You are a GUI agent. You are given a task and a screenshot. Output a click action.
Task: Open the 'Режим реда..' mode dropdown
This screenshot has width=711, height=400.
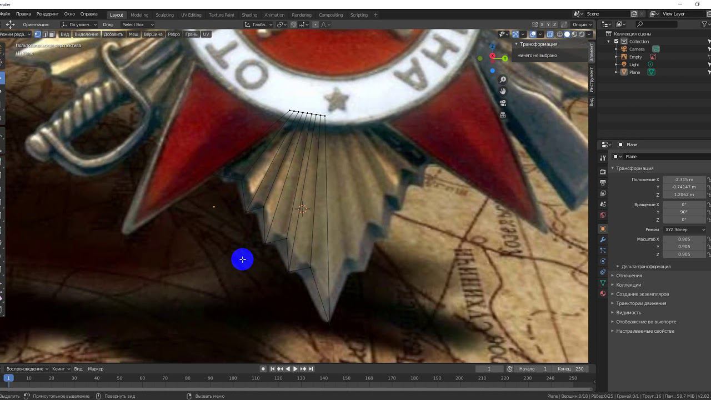tap(16, 34)
